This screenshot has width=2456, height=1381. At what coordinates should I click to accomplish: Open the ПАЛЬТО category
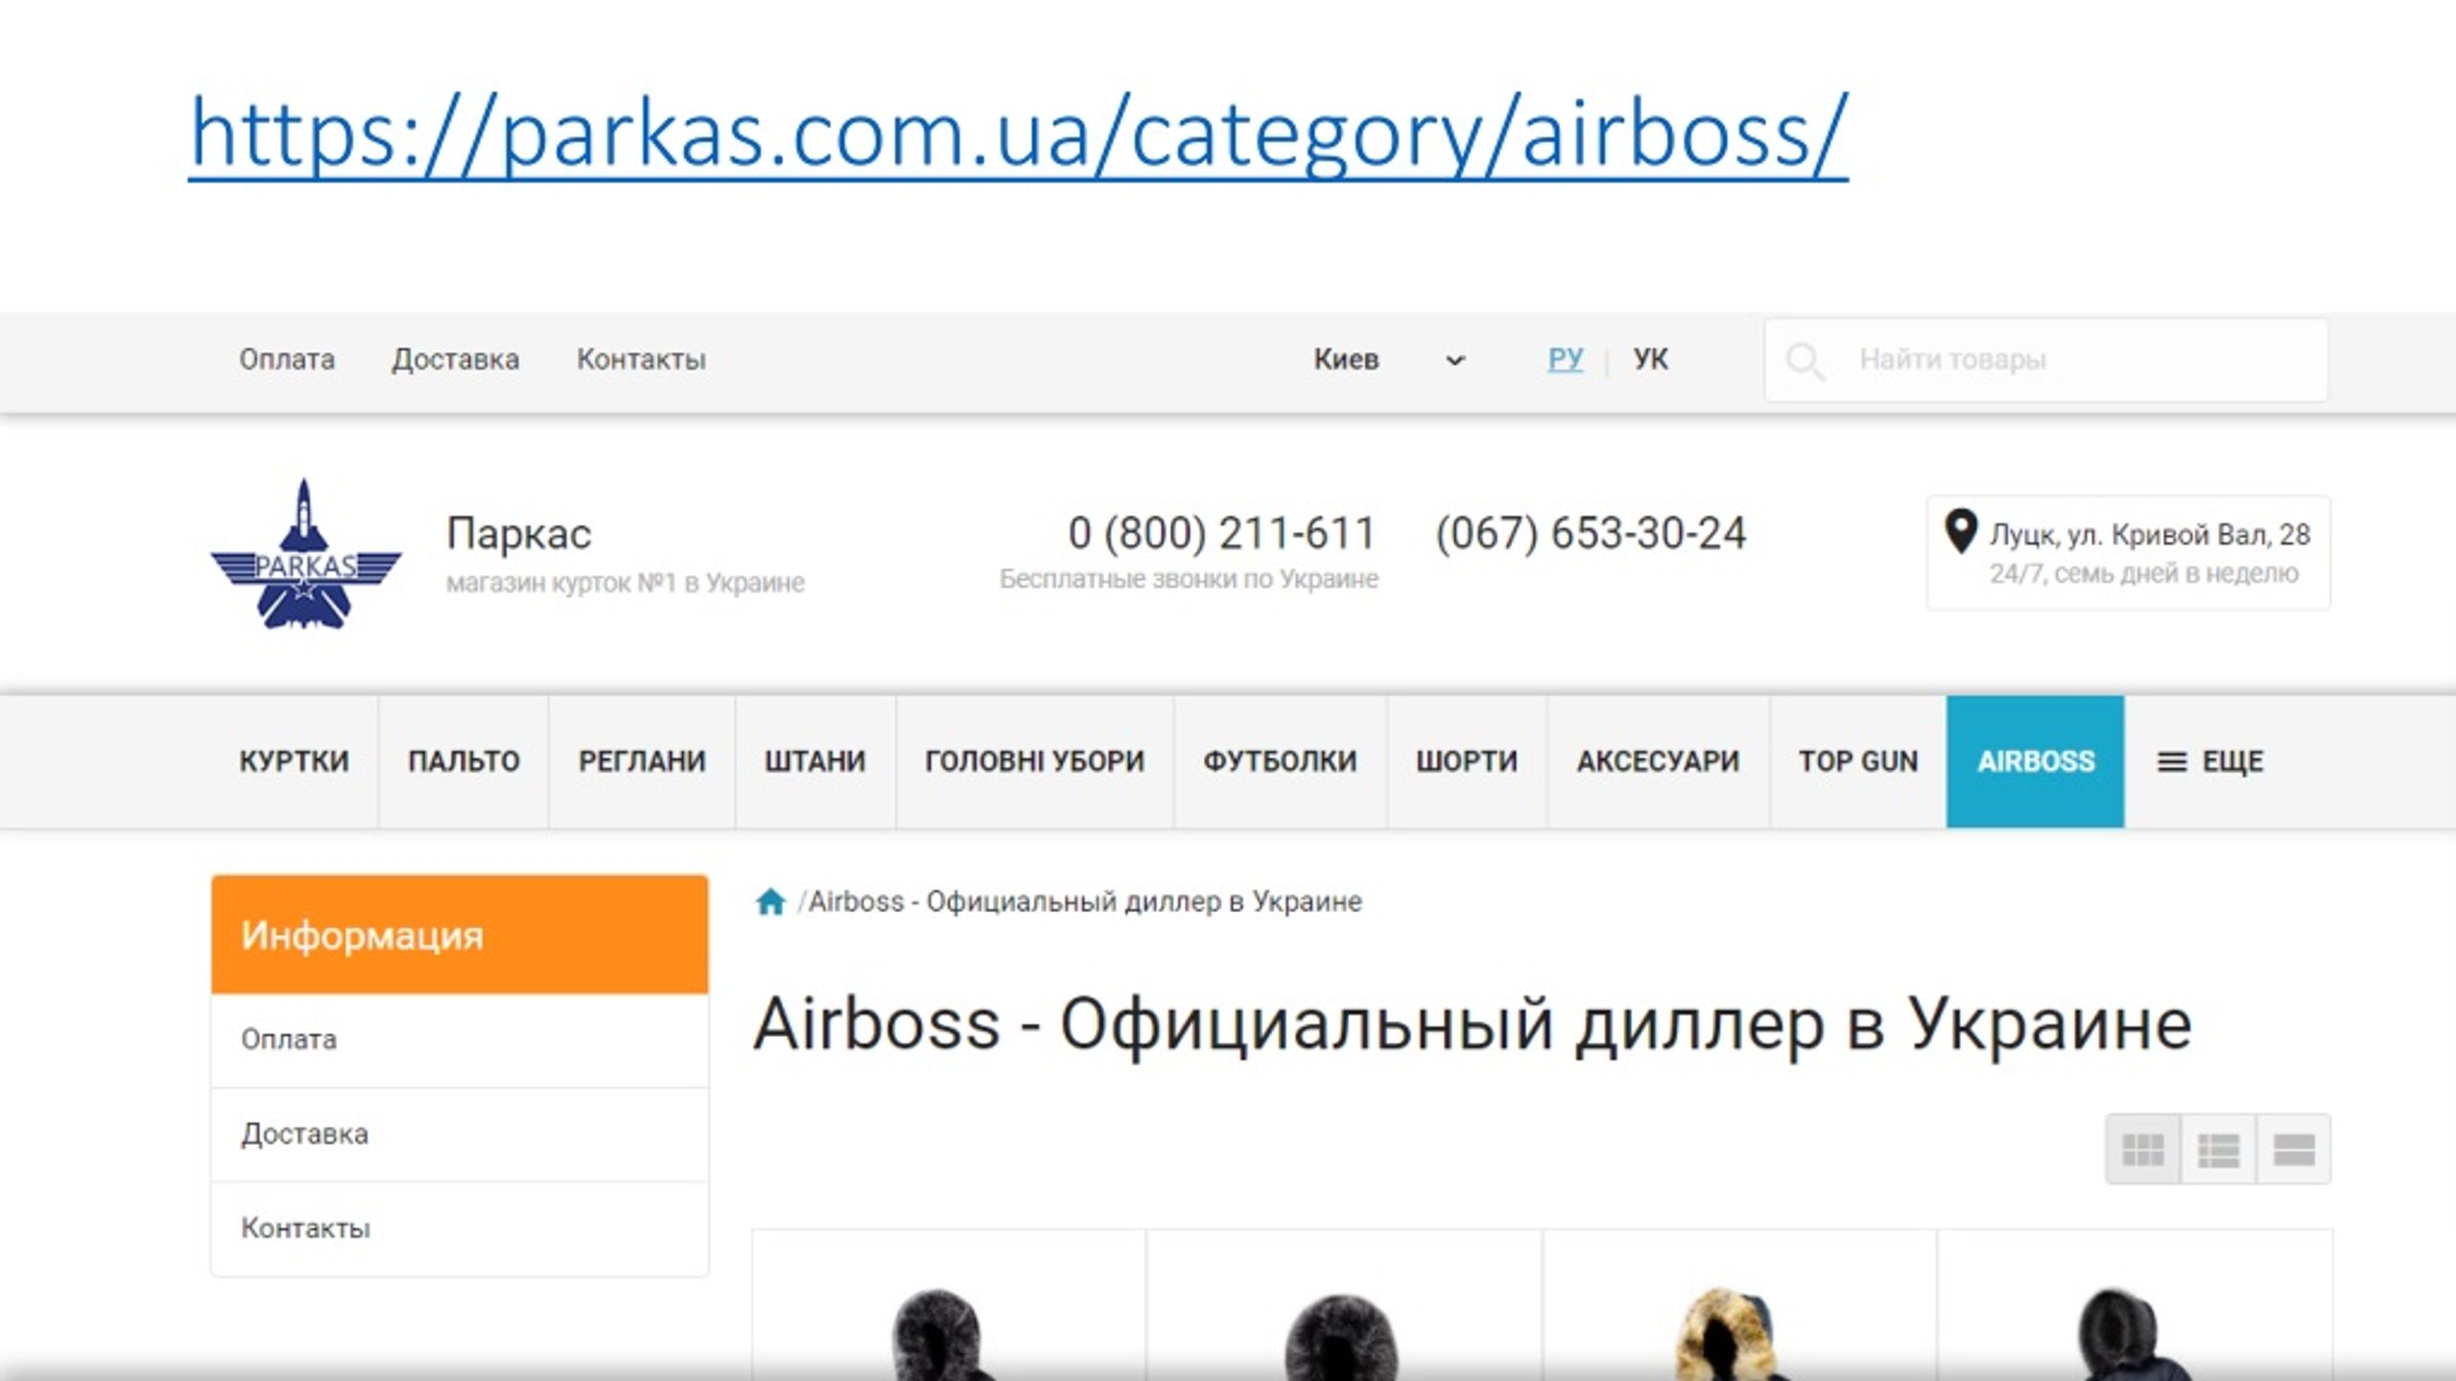[463, 761]
